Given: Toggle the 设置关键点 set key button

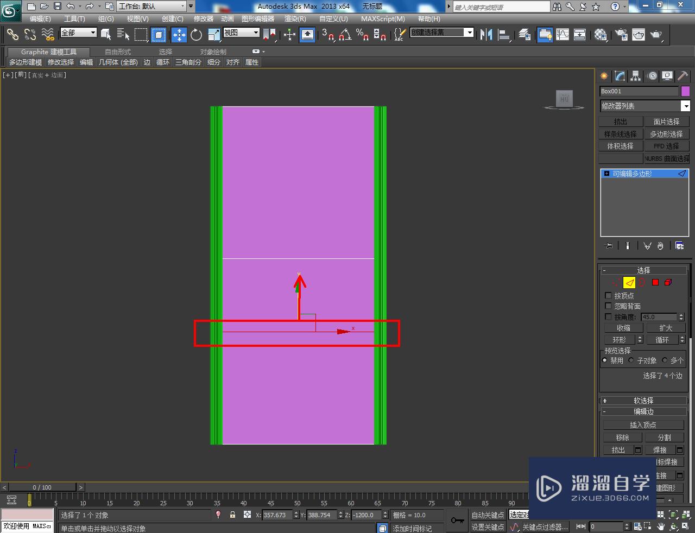Looking at the screenshot, I should (x=488, y=526).
